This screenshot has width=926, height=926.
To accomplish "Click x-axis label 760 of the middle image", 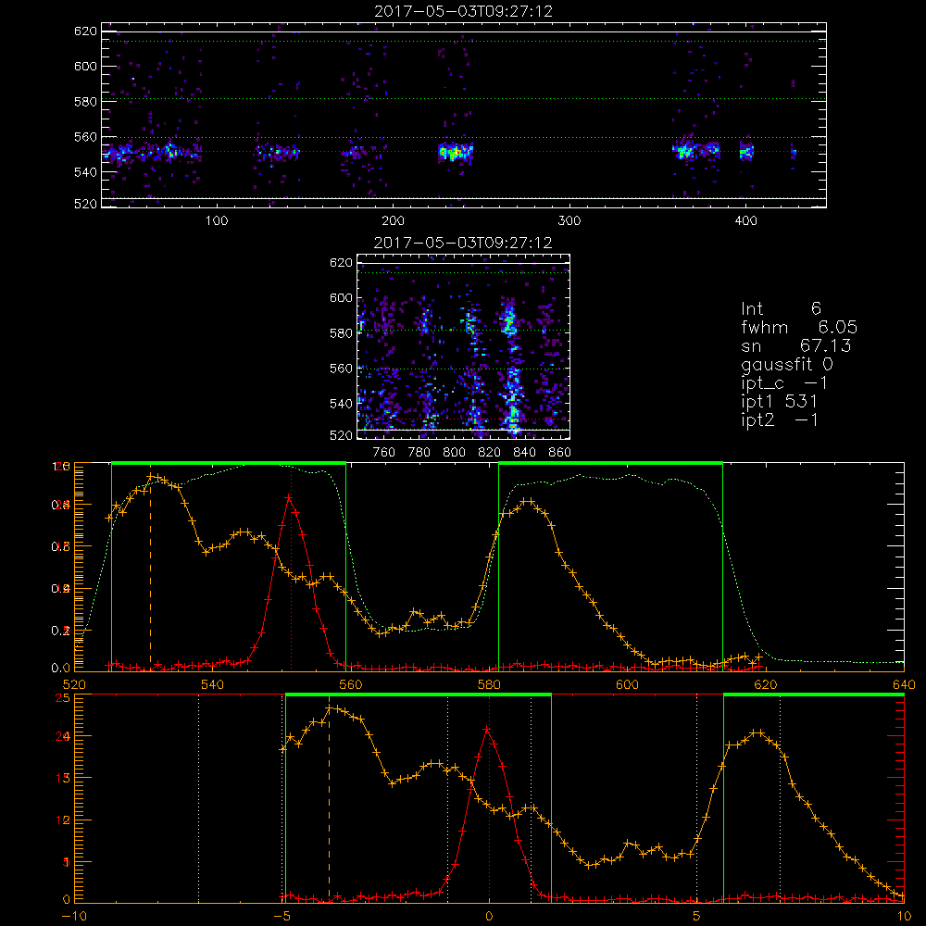I will coord(384,453).
